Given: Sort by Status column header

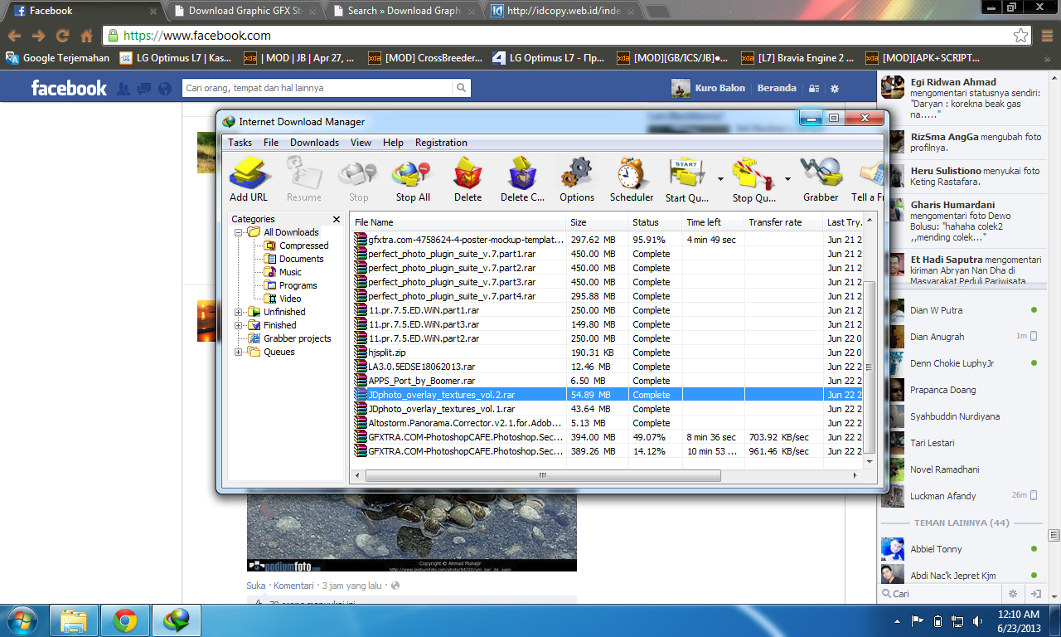Looking at the screenshot, I should click(655, 222).
